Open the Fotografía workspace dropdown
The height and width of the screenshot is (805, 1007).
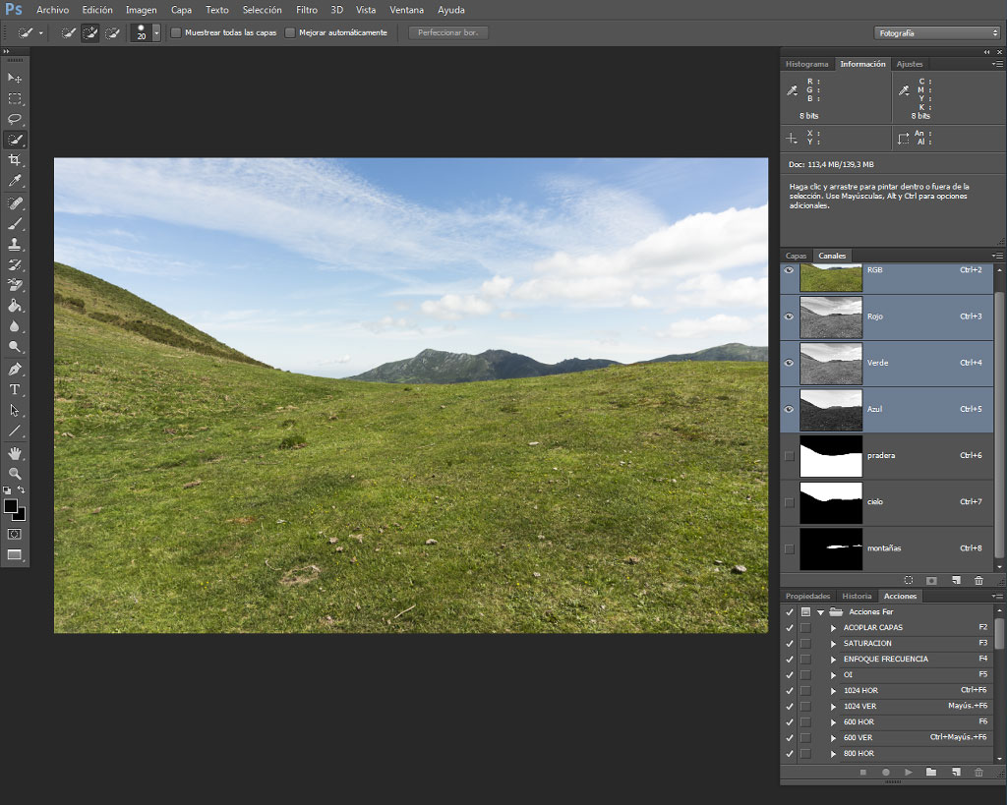tap(937, 32)
